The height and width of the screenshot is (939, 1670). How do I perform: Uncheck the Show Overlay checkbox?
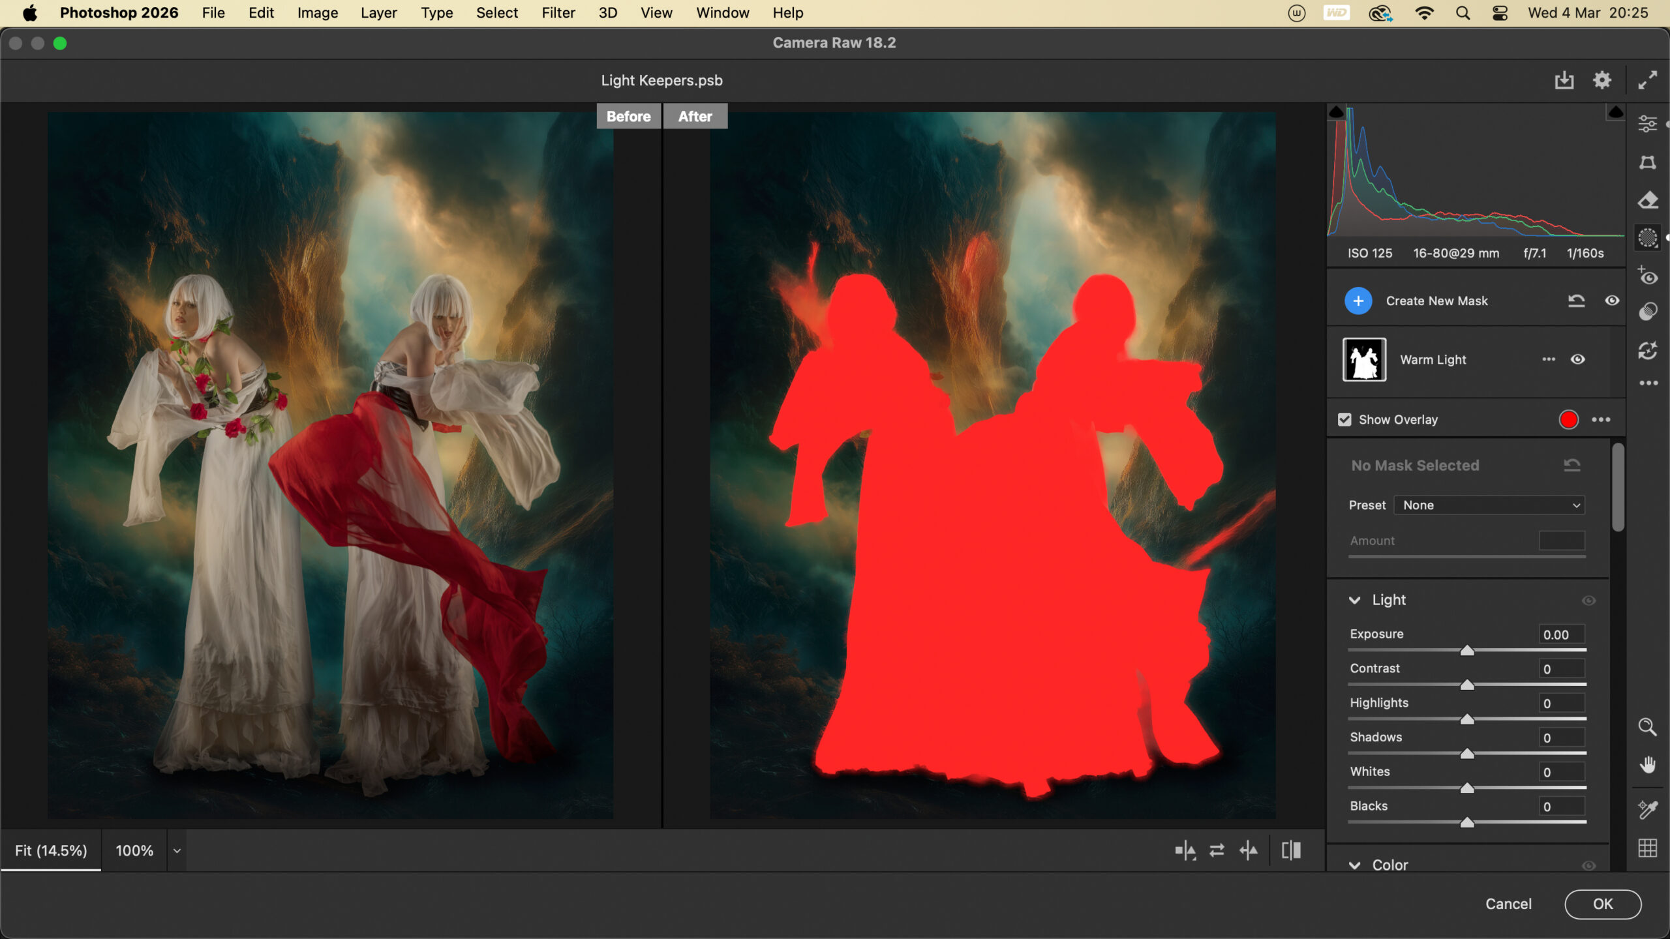pos(1344,419)
